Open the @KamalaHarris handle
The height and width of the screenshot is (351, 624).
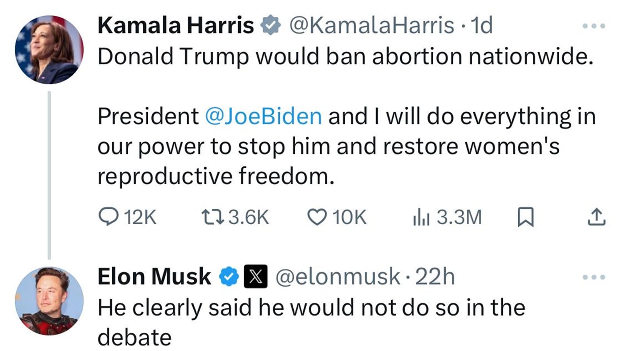point(371,26)
